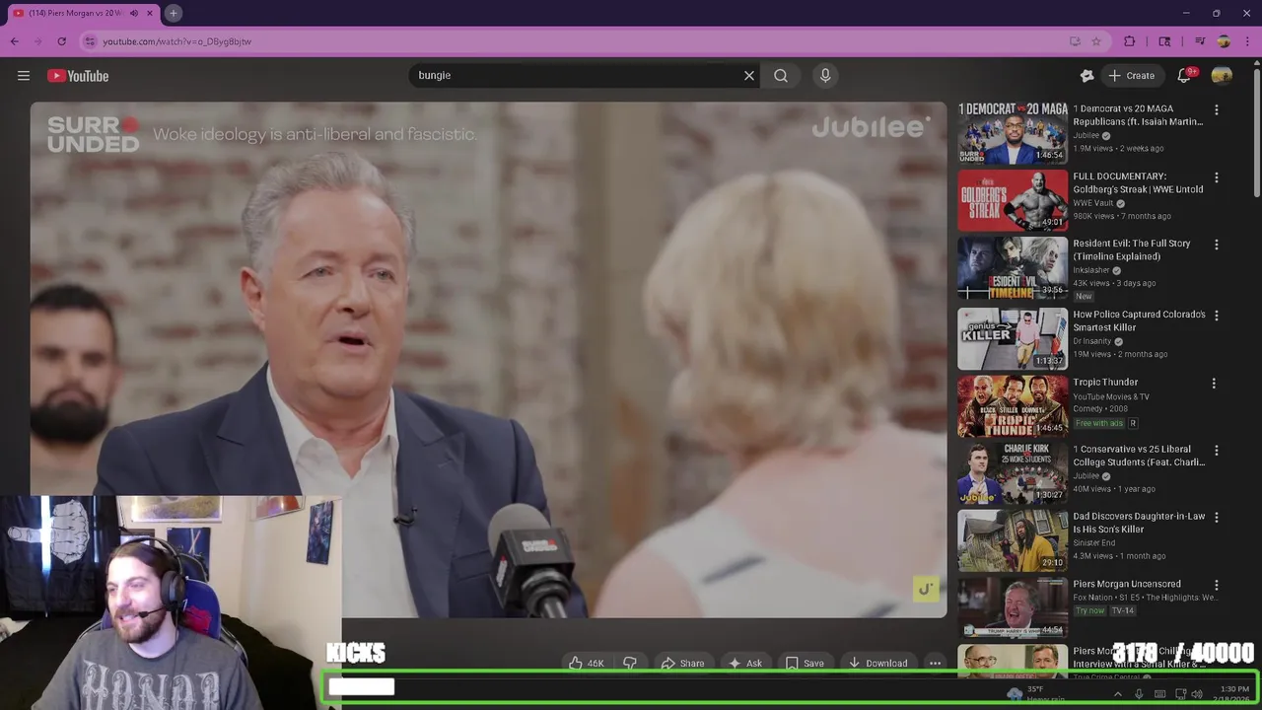1262x710 pixels.
Task: Open taskbar microphone tray icon
Action: (x=1139, y=694)
